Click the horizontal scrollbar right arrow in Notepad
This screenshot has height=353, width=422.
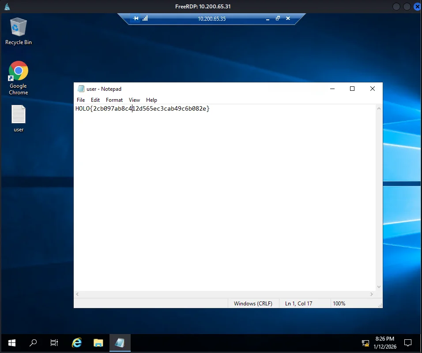coord(372,294)
